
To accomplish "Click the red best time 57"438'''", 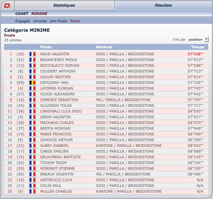I will (196, 54).
